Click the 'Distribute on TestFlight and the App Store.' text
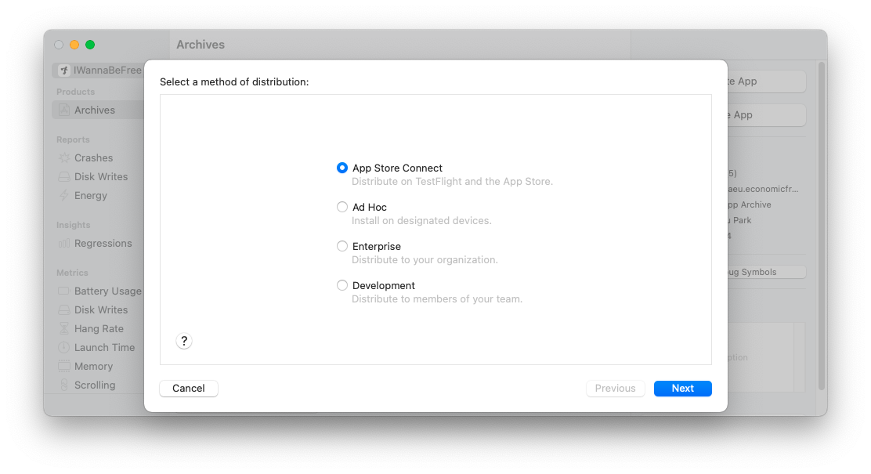 (452, 182)
